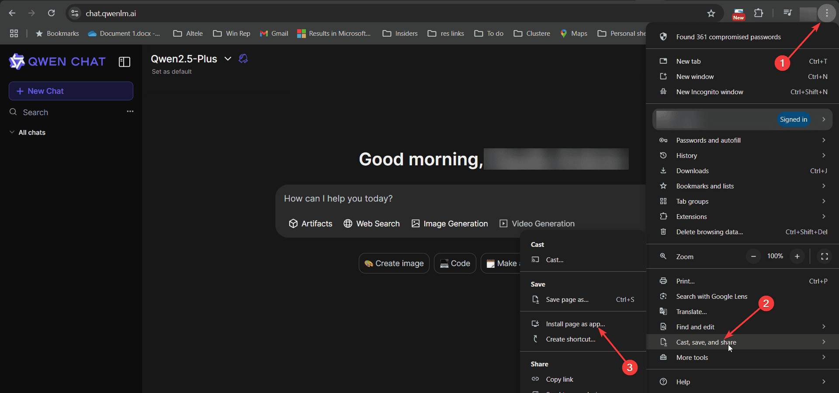Click Set as default under model name
839x393 pixels.
[x=172, y=72]
